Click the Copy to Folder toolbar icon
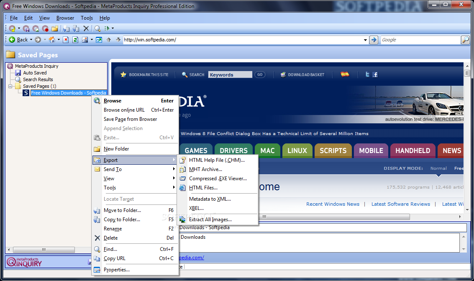This screenshot has height=281, width=474. click(x=76, y=28)
